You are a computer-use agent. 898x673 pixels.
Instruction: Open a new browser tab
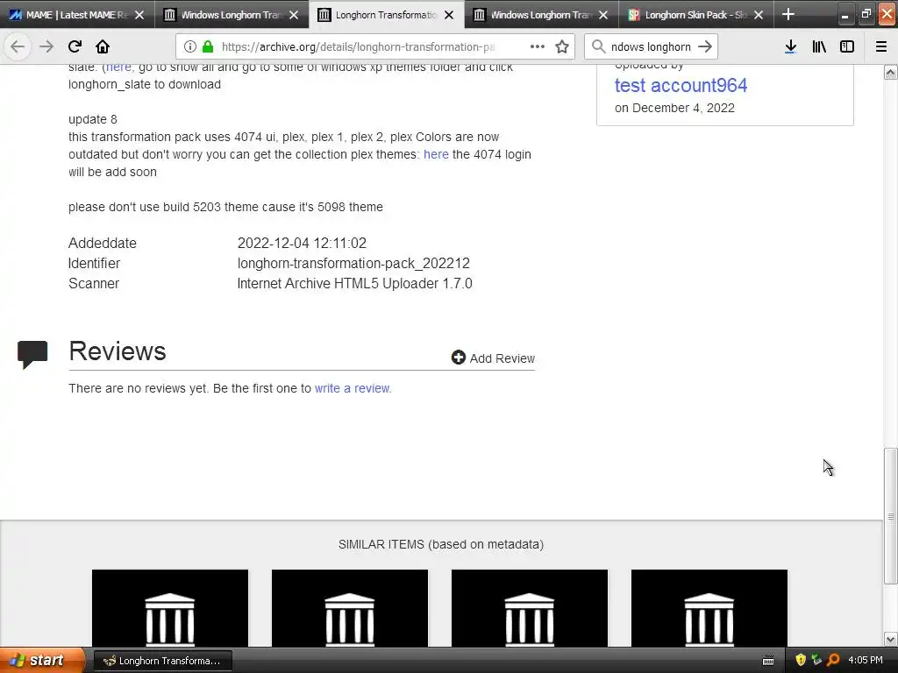pyautogui.click(x=788, y=14)
